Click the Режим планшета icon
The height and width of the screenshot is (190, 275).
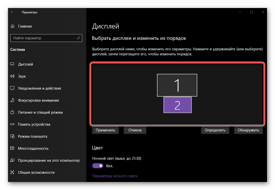[12, 136]
